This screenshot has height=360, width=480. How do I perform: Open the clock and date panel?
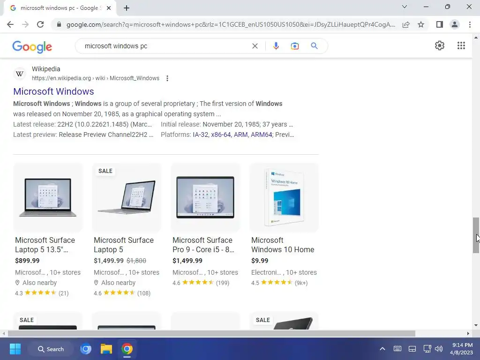461,349
